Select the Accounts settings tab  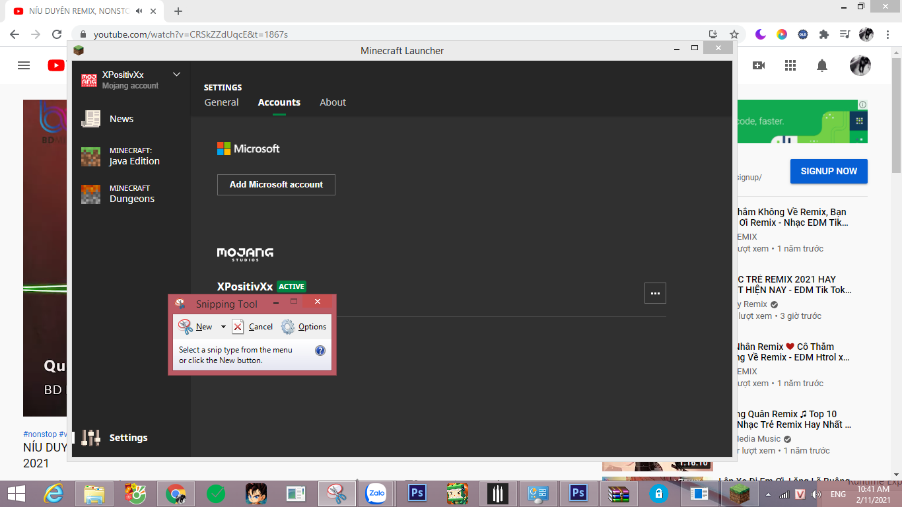[x=279, y=102]
